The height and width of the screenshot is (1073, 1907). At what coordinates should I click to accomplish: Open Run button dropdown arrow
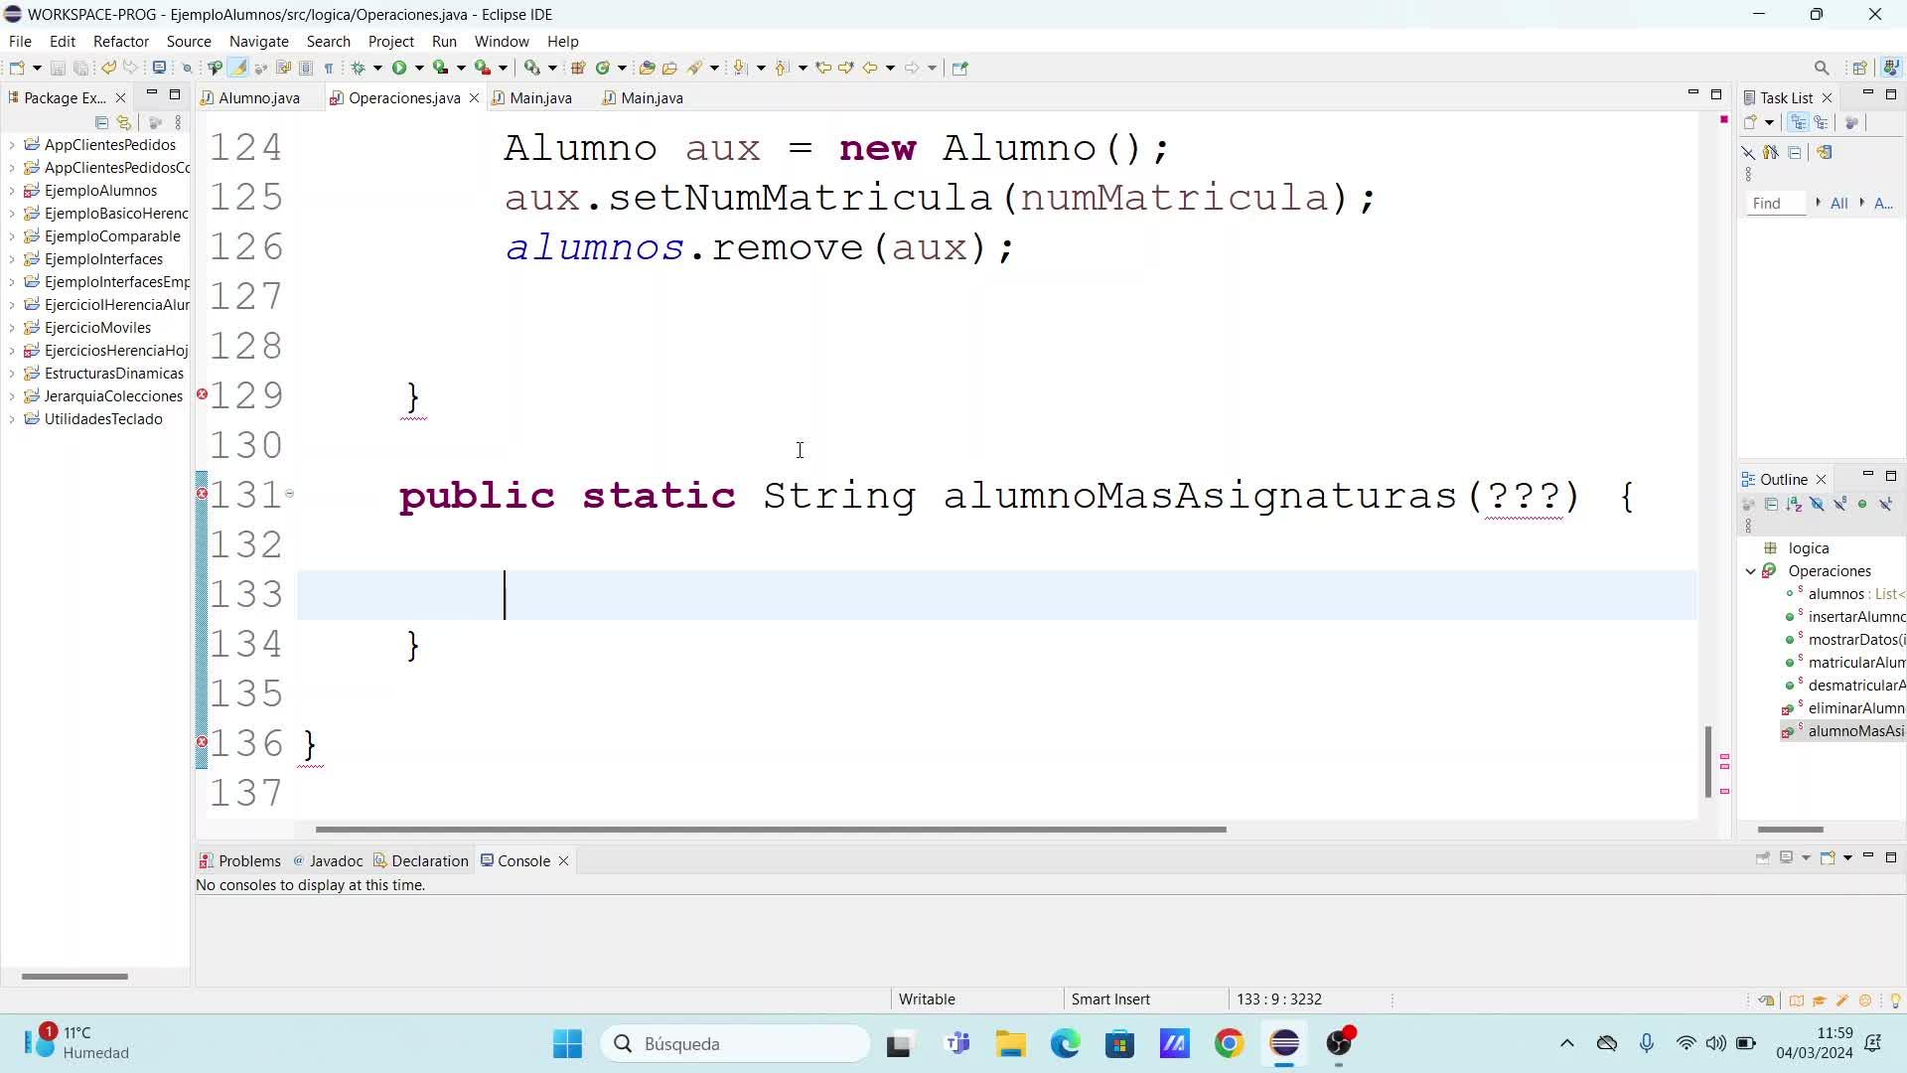[x=419, y=68]
